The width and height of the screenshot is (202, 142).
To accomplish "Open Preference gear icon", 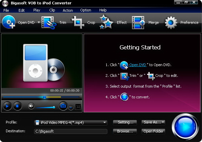I will (x=171, y=23).
